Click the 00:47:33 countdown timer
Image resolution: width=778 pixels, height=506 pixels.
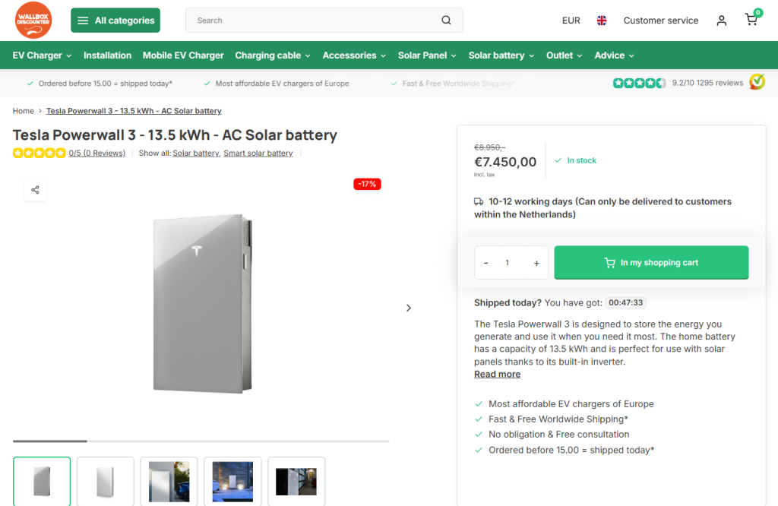pyautogui.click(x=626, y=302)
